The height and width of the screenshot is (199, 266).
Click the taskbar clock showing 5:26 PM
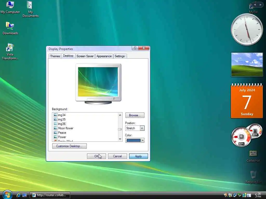pyautogui.click(x=258, y=195)
